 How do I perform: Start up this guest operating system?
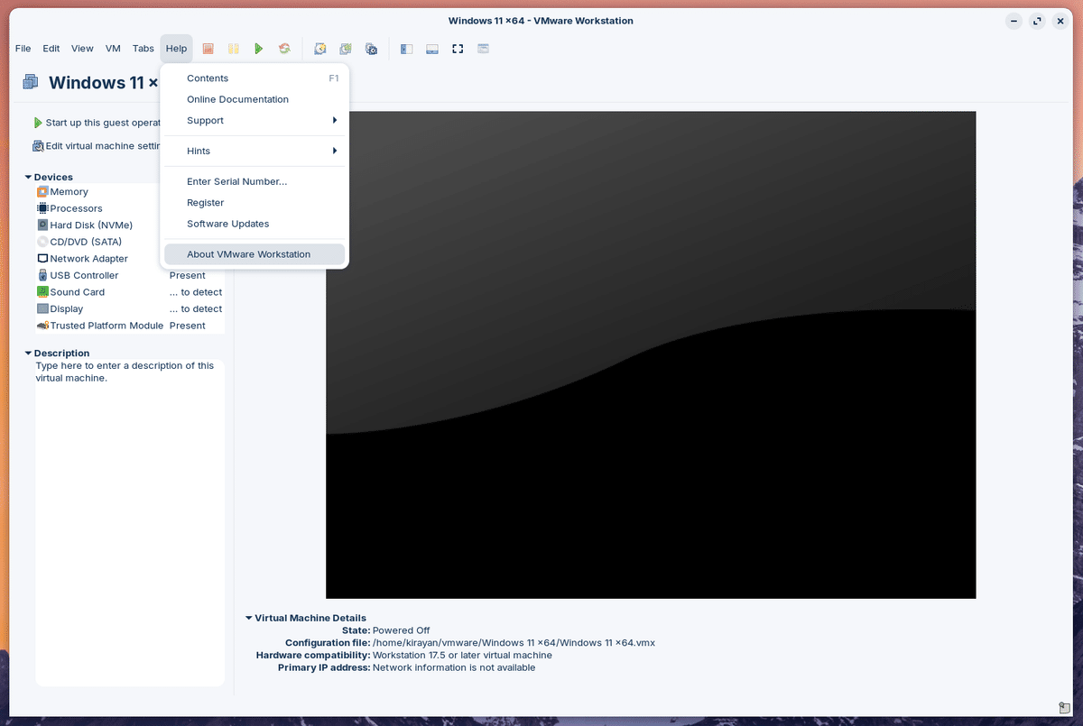pyautogui.click(x=97, y=123)
